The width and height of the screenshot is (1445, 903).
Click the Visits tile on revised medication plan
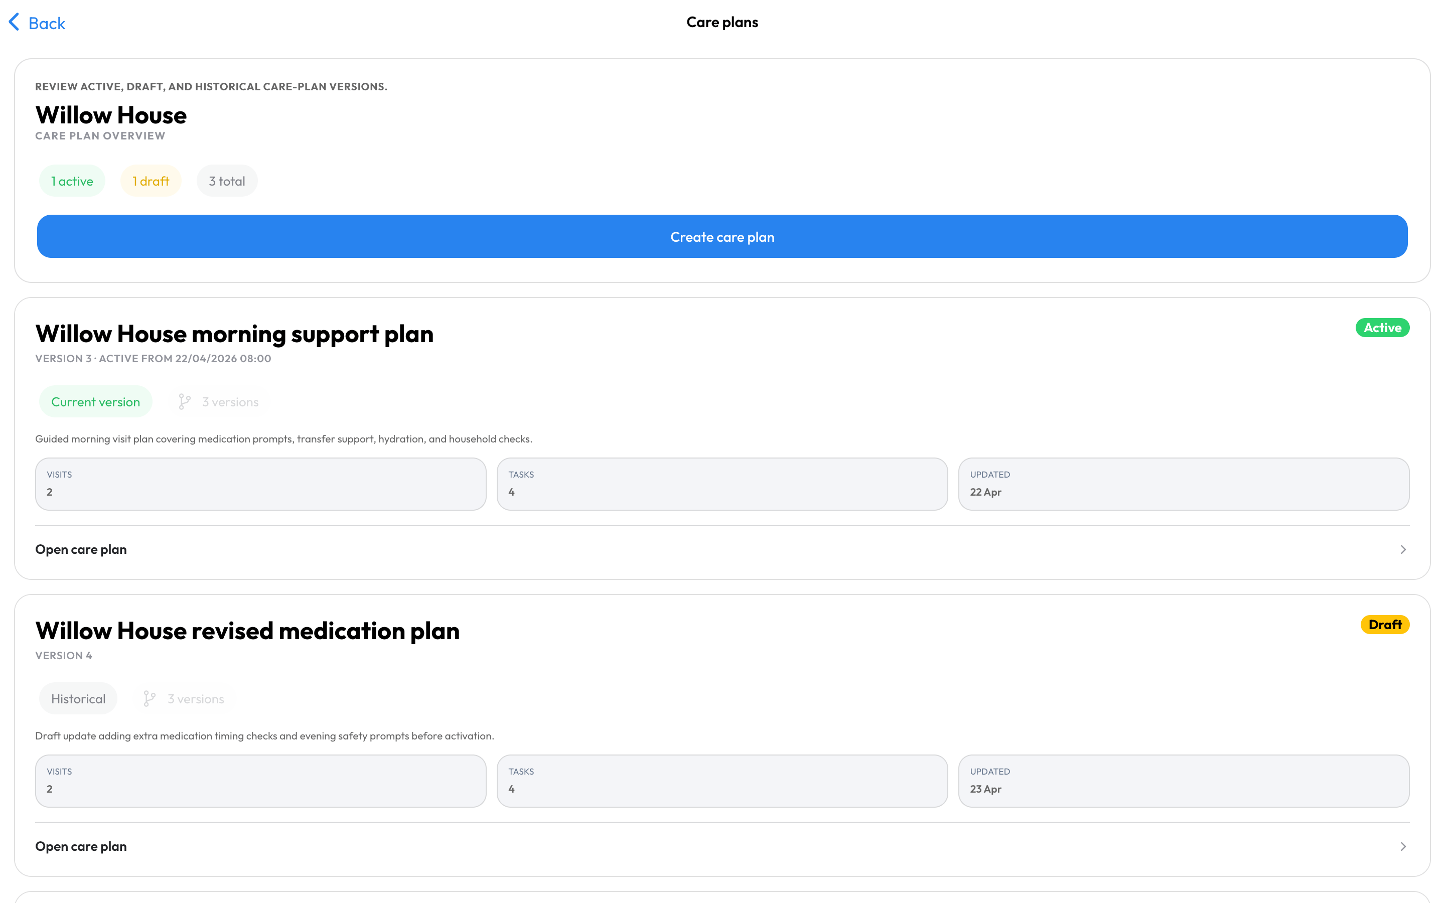(261, 781)
